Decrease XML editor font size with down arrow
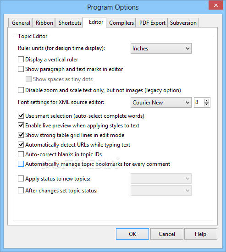 click(206, 104)
